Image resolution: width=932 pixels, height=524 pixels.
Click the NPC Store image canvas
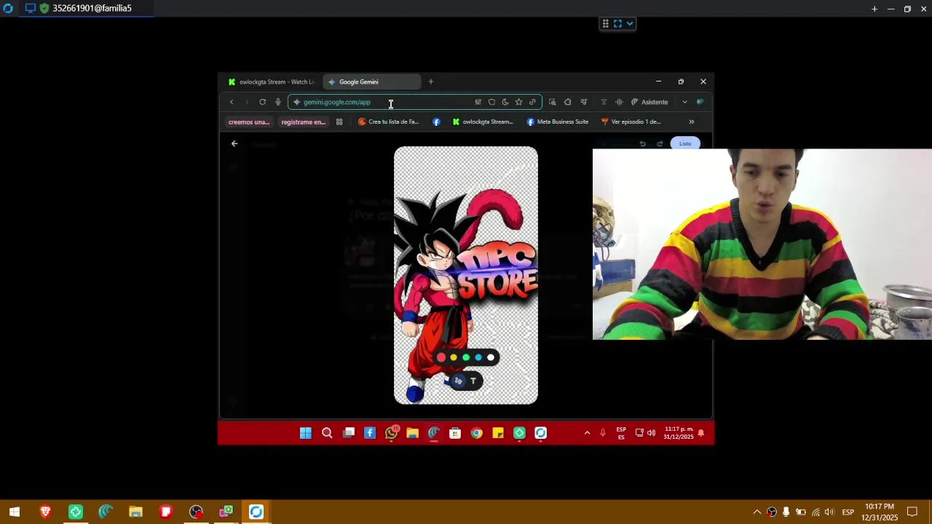[466, 275]
